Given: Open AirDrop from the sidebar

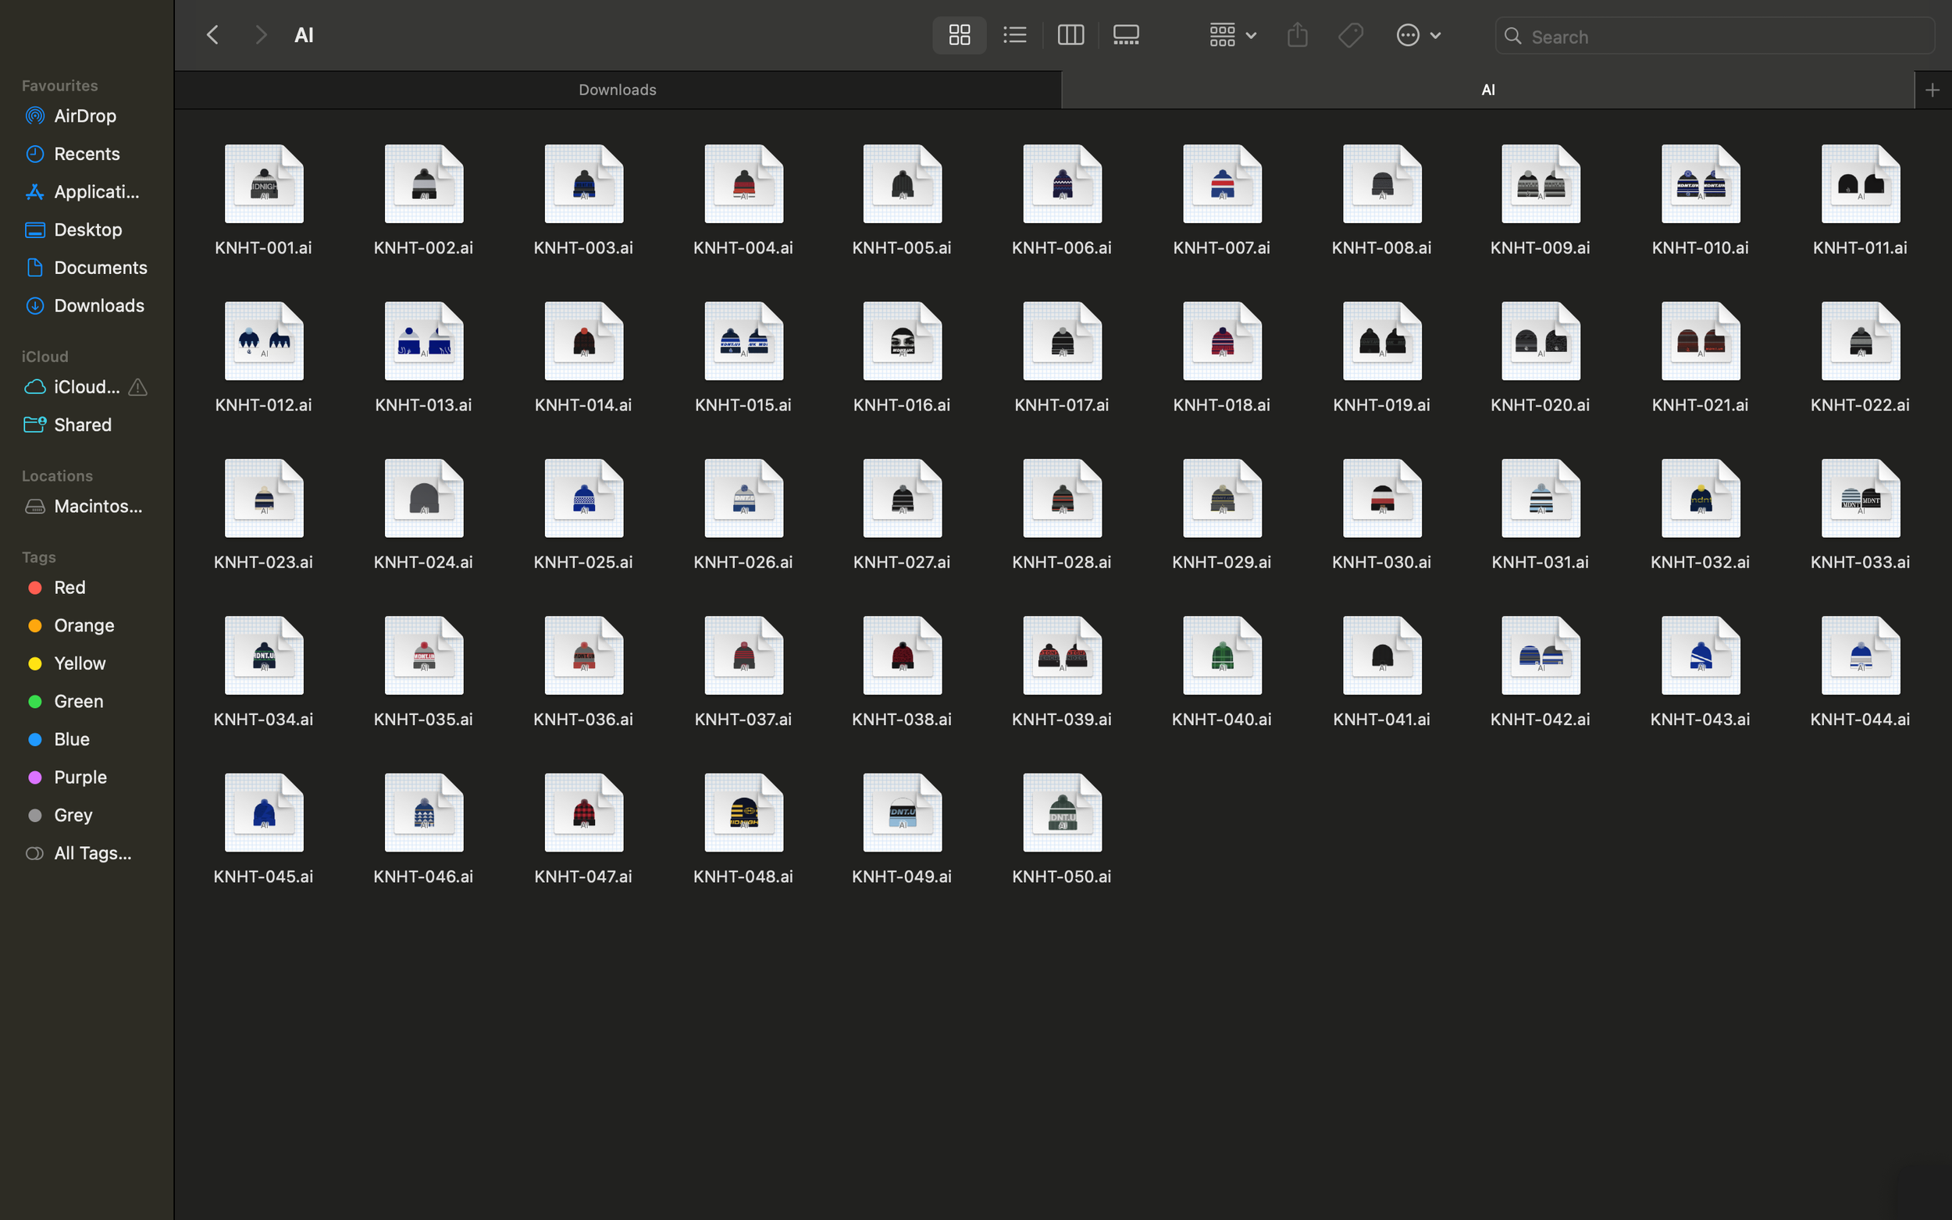Looking at the screenshot, I should (84, 116).
